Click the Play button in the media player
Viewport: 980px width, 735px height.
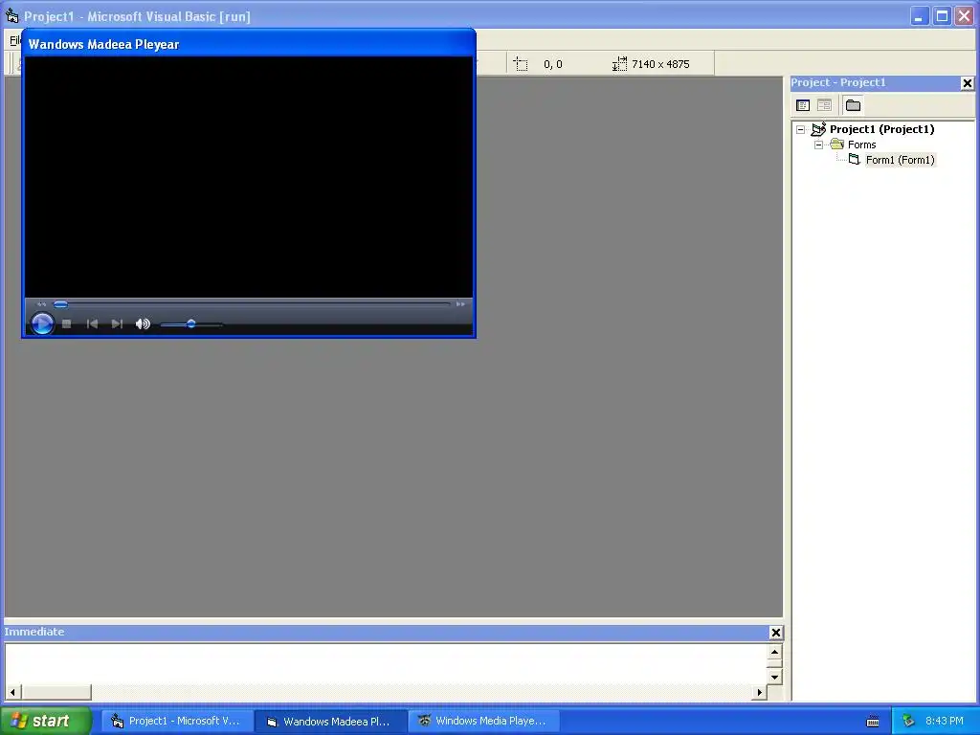coord(42,323)
